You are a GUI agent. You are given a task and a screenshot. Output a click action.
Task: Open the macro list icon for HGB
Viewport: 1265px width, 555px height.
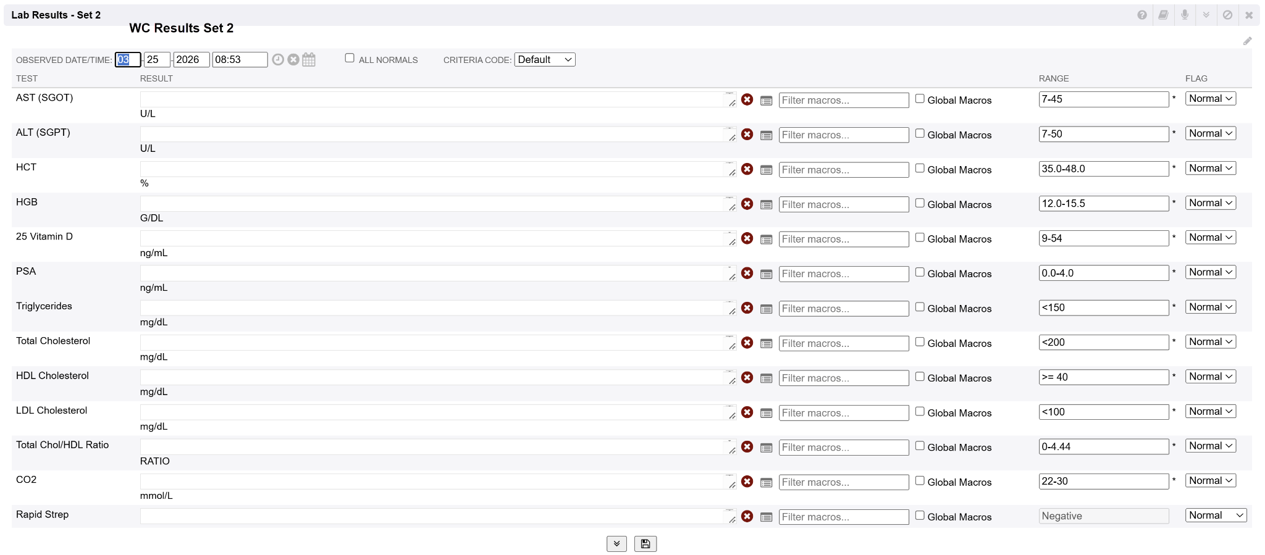coord(766,205)
